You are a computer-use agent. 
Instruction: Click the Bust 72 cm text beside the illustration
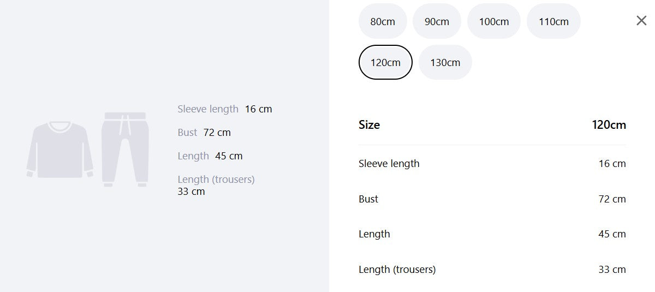point(204,132)
